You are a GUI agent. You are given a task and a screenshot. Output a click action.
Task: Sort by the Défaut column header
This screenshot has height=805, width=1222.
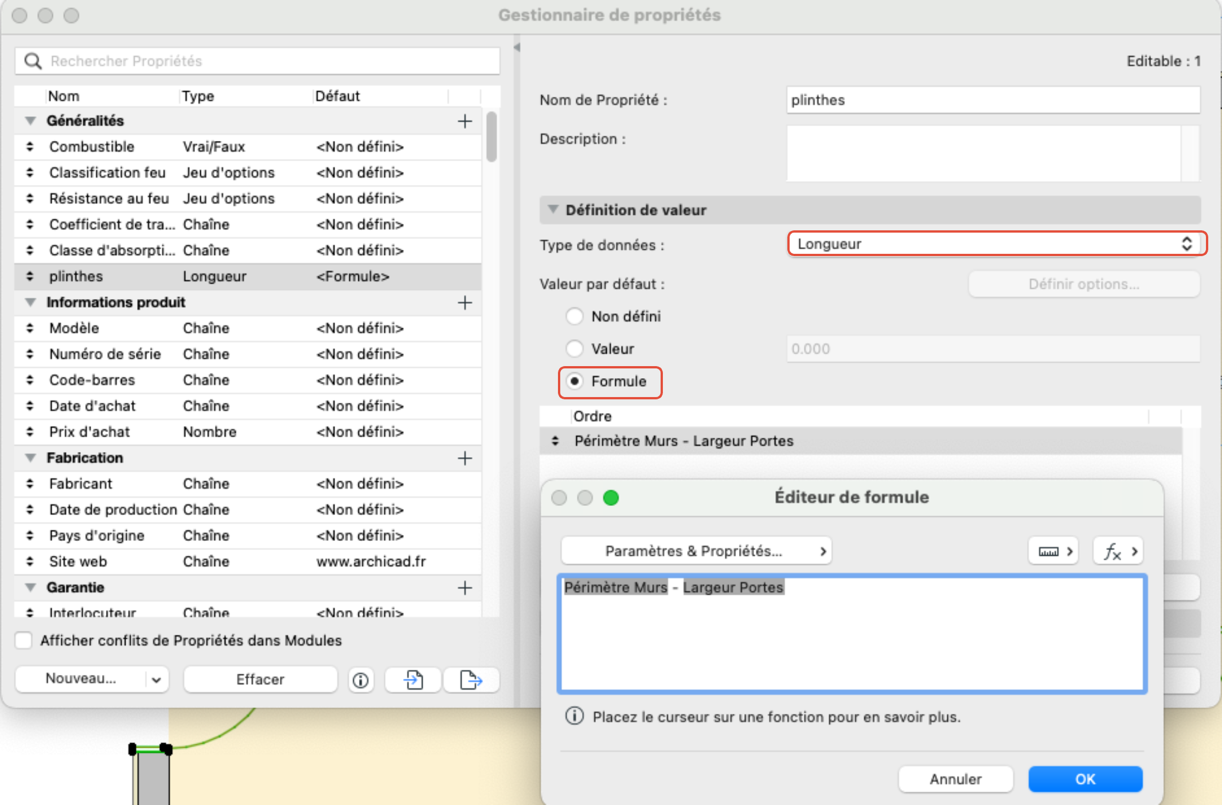click(380, 96)
